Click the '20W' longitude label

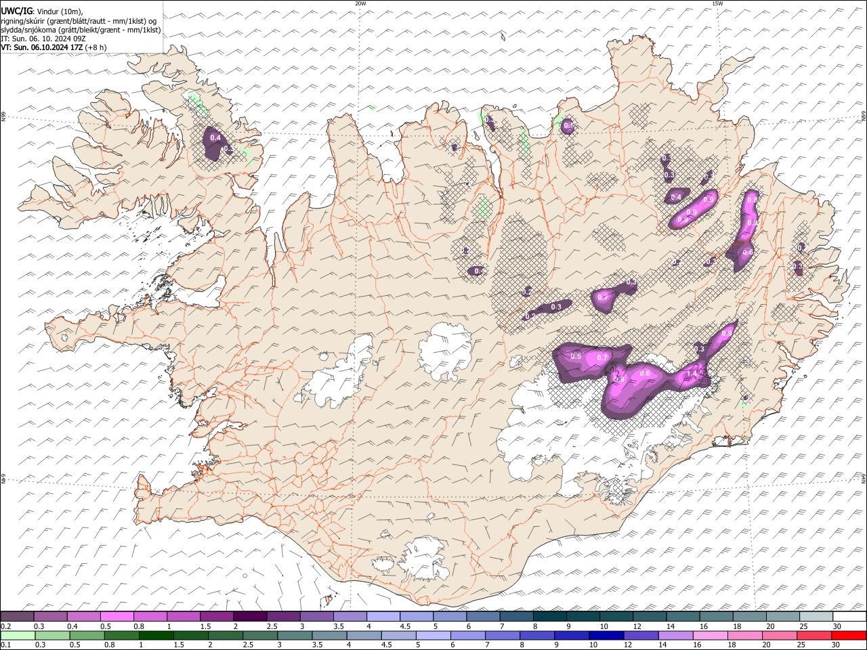(360, 3)
